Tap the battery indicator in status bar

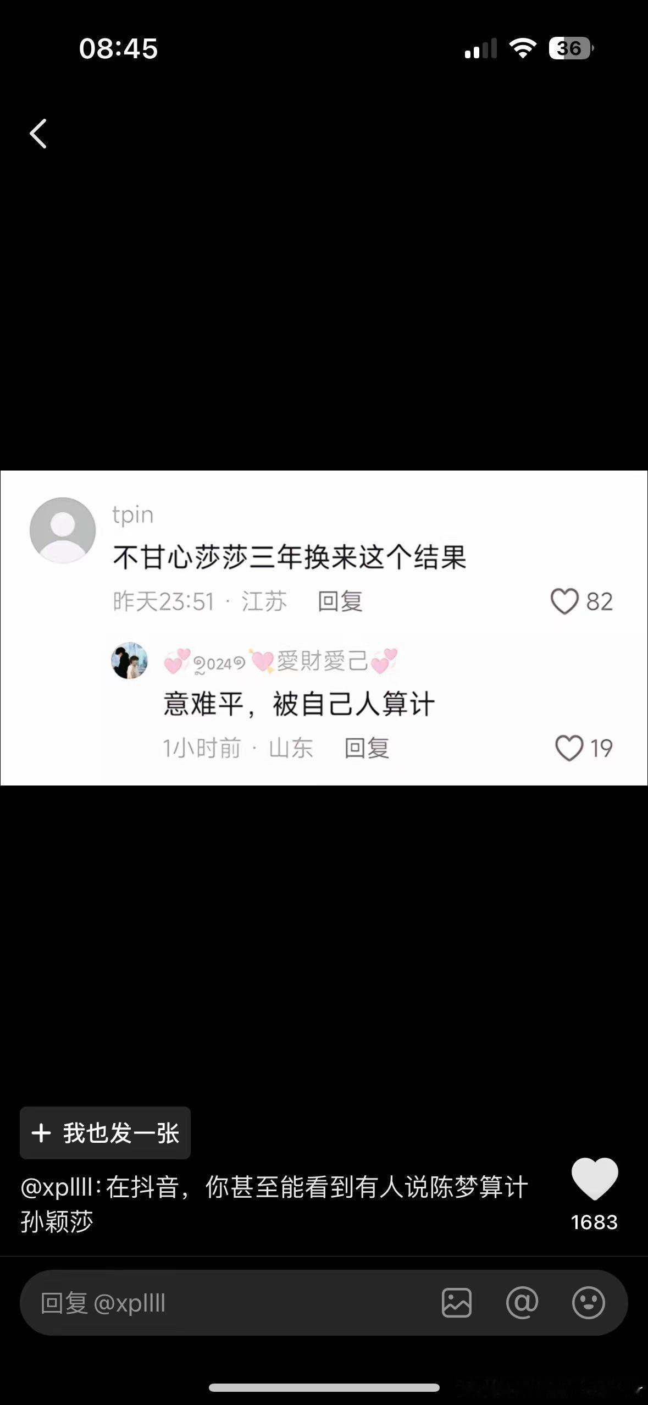571,48
